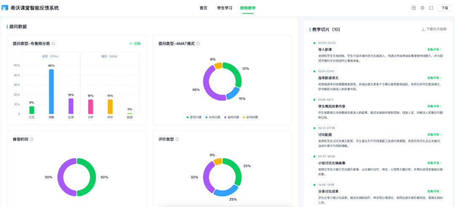View details of 小组讨论女娲画像 slice
The width and height of the screenshot is (455, 207).
[435, 163]
